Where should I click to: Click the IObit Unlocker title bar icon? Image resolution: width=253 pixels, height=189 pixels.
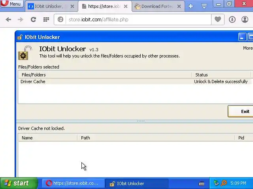(20, 37)
